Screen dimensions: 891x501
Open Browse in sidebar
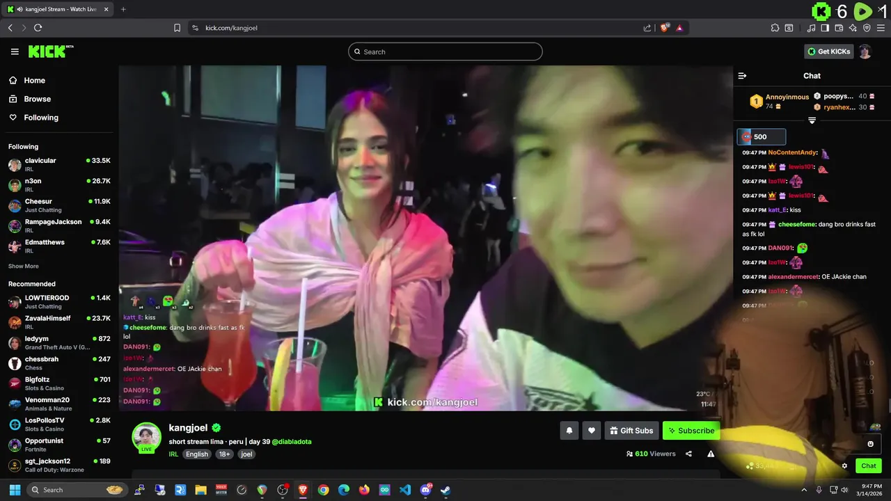37,99
